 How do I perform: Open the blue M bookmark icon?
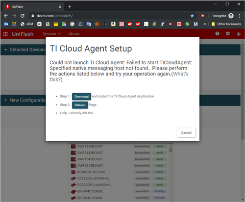click(x=196, y=24)
